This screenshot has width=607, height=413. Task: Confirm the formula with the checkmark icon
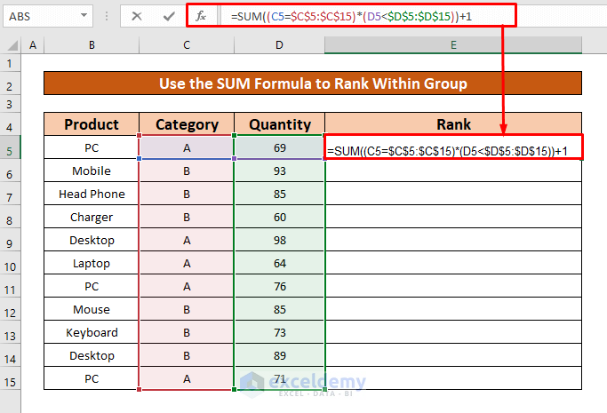[169, 16]
